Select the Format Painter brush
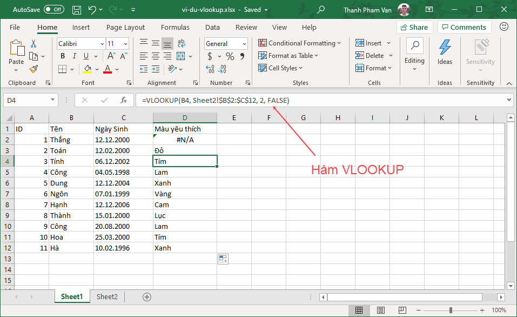The image size is (517, 317). click(33, 69)
